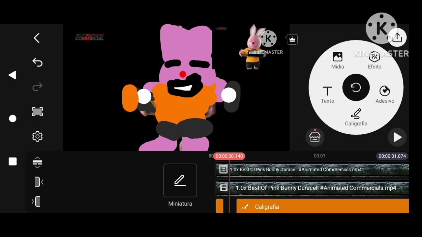
Task: Click the film icon on main video clip
Action: (x=224, y=188)
